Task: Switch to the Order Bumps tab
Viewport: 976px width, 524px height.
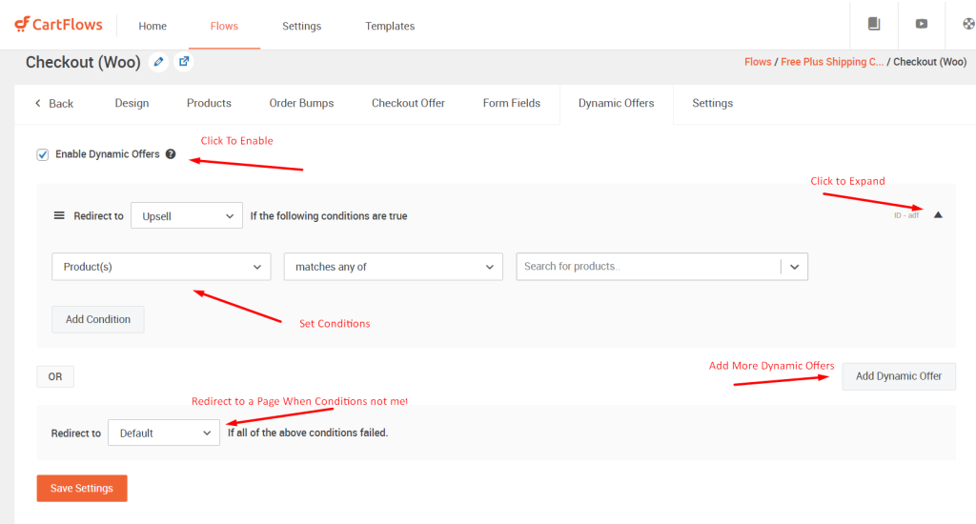Action: click(301, 103)
